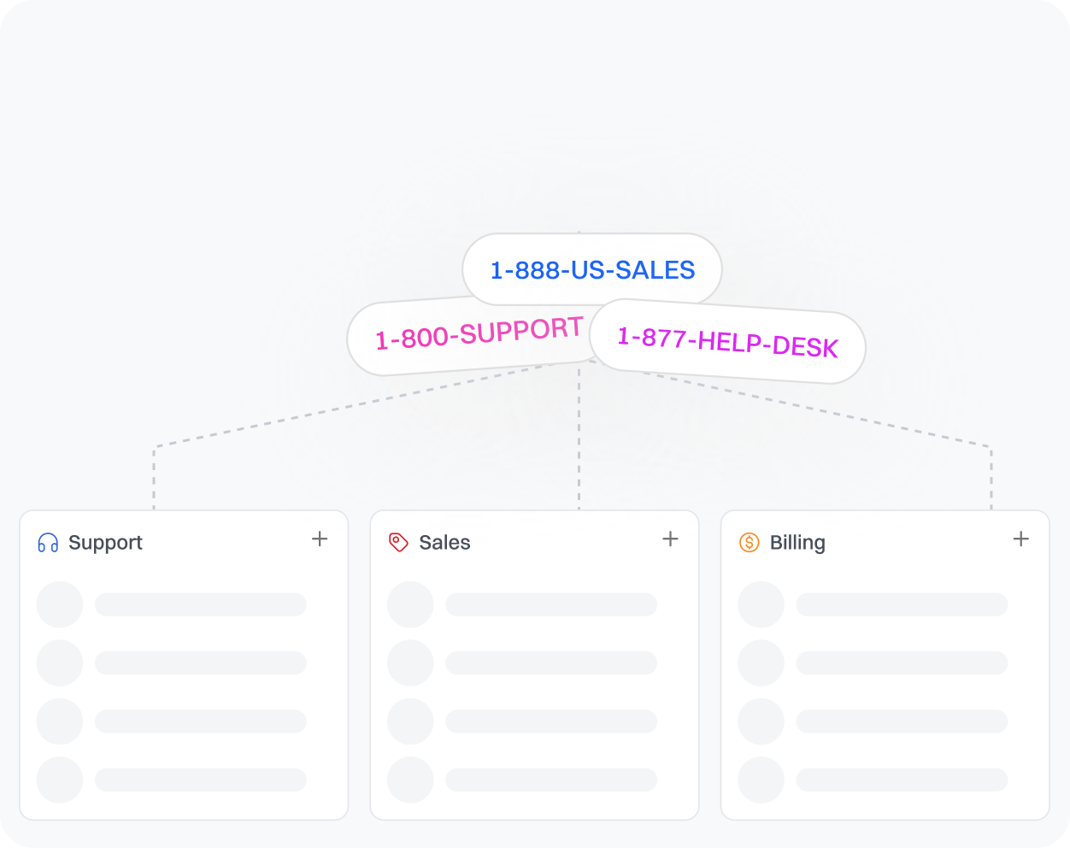Click the red tag icon beside Sales
Viewport: 1070px width, 848px height.
click(398, 543)
